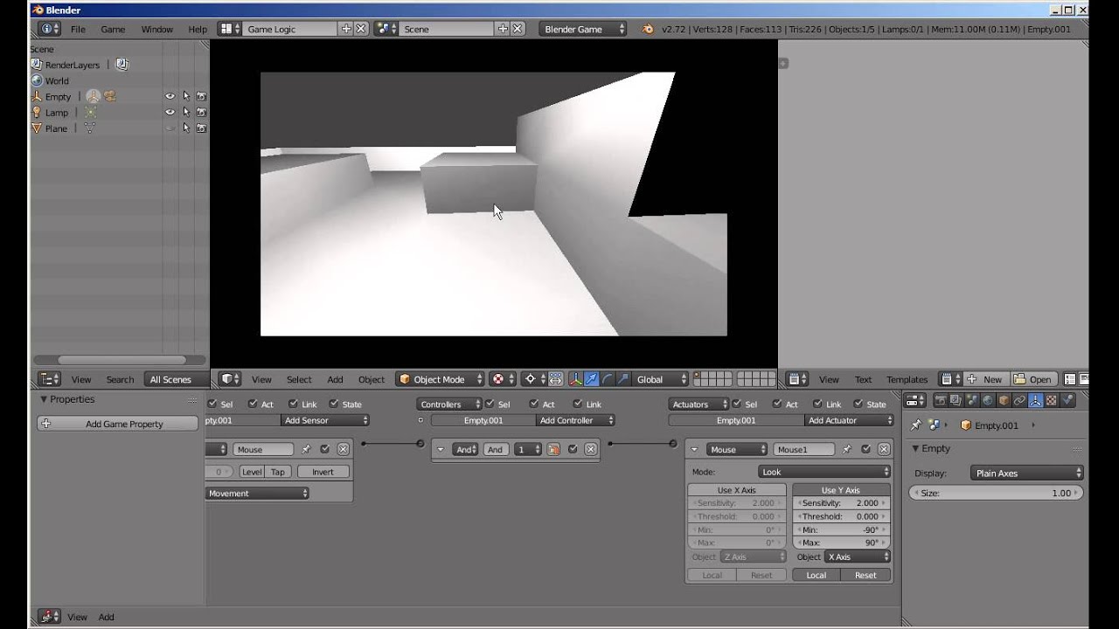Open viewport shading selector icon

(x=502, y=379)
